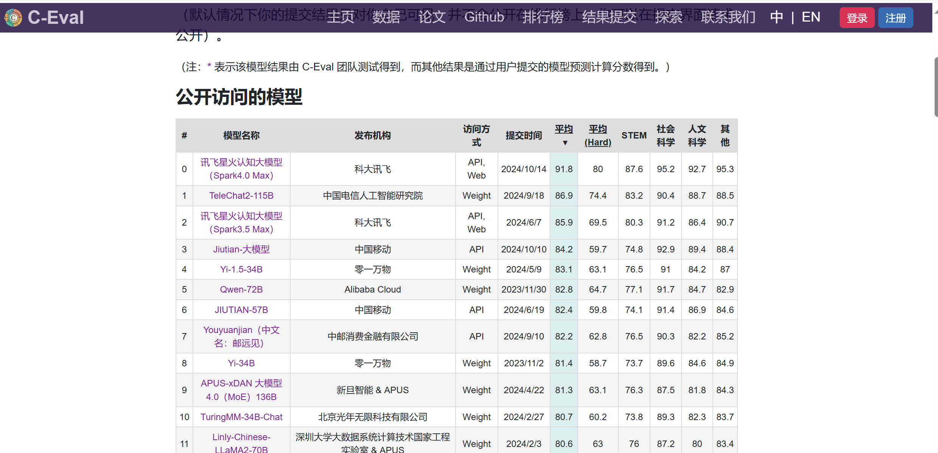Open 结果提交 in the navbar
Image resolution: width=938 pixels, height=453 pixels.
click(609, 17)
